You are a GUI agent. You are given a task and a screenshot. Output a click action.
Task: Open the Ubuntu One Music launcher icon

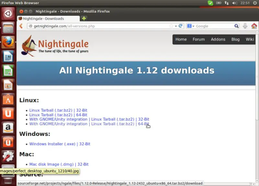(8, 142)
